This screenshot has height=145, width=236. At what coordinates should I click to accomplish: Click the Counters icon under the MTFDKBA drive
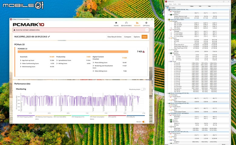pyautogui.click(x=171, y=120)
